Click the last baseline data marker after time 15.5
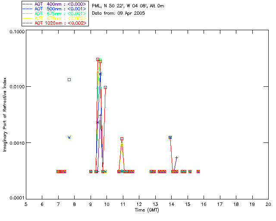Image resolution: width=276 pixels, height=221 pixels. pos(198,171)
